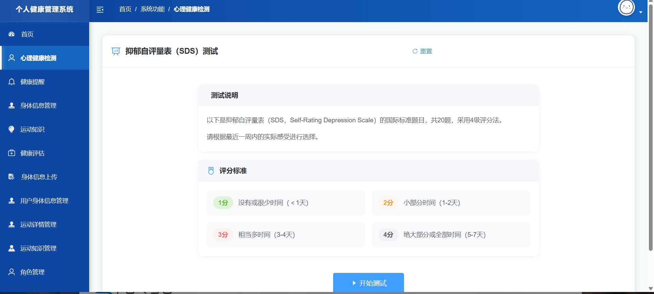Click the sentence mentioning Self-Rating Depression Scale
Screen dimensions: 654x294
pos(355,120)
